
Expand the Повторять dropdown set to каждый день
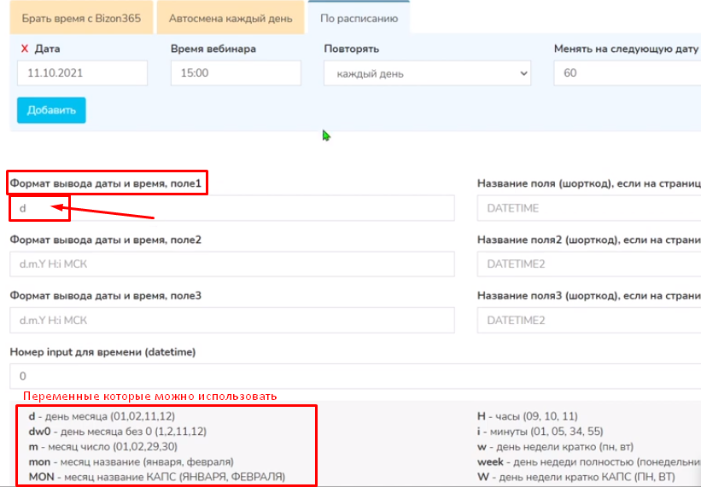tap(427, 73)
